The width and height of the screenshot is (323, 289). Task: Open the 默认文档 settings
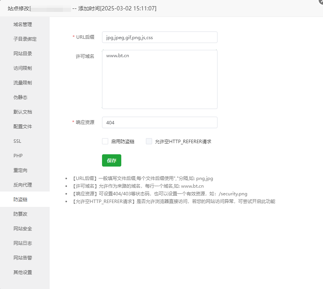[x=25, y=112]
